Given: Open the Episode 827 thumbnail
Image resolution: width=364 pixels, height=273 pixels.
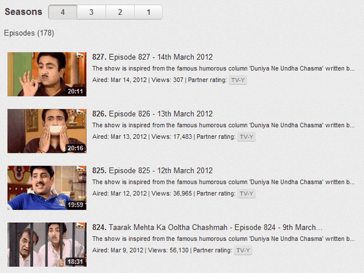Looking at the screenshot, I should pos(47,74).
